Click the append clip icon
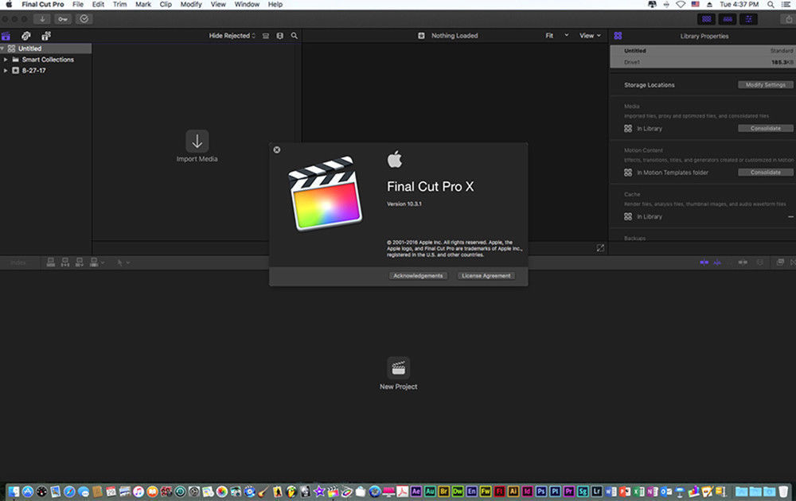The image size is (796, 501). tap(79, 262)
